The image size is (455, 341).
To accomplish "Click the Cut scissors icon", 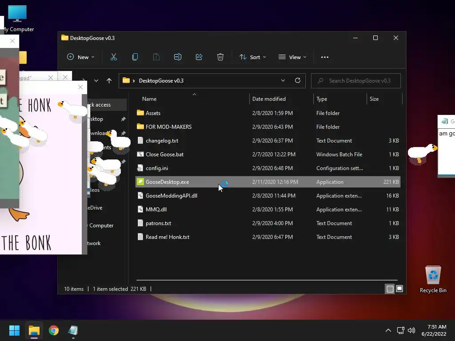I will pos(114,57).
